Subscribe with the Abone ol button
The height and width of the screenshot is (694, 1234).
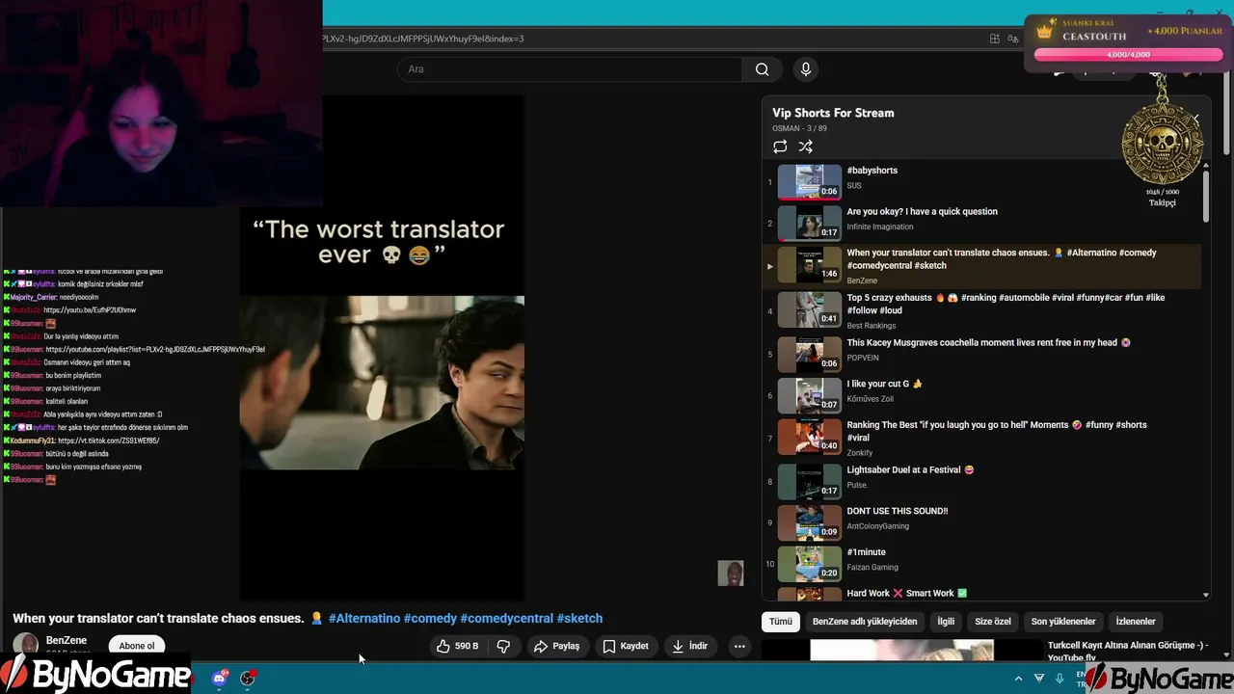pyautogui.click(x=137, y=646)
